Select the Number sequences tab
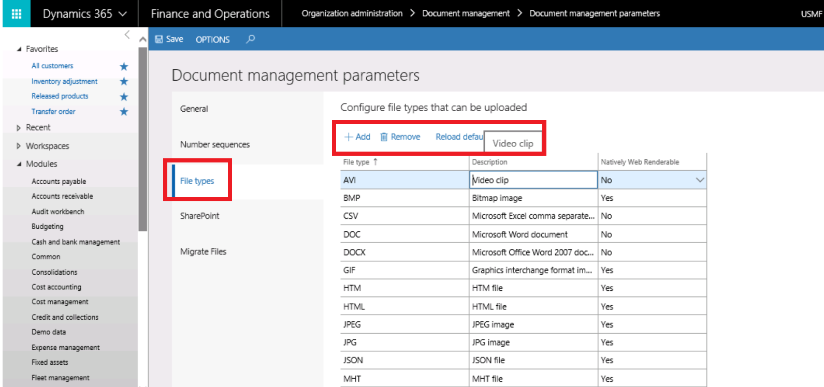The image size is (824, 387). point(248,145)
